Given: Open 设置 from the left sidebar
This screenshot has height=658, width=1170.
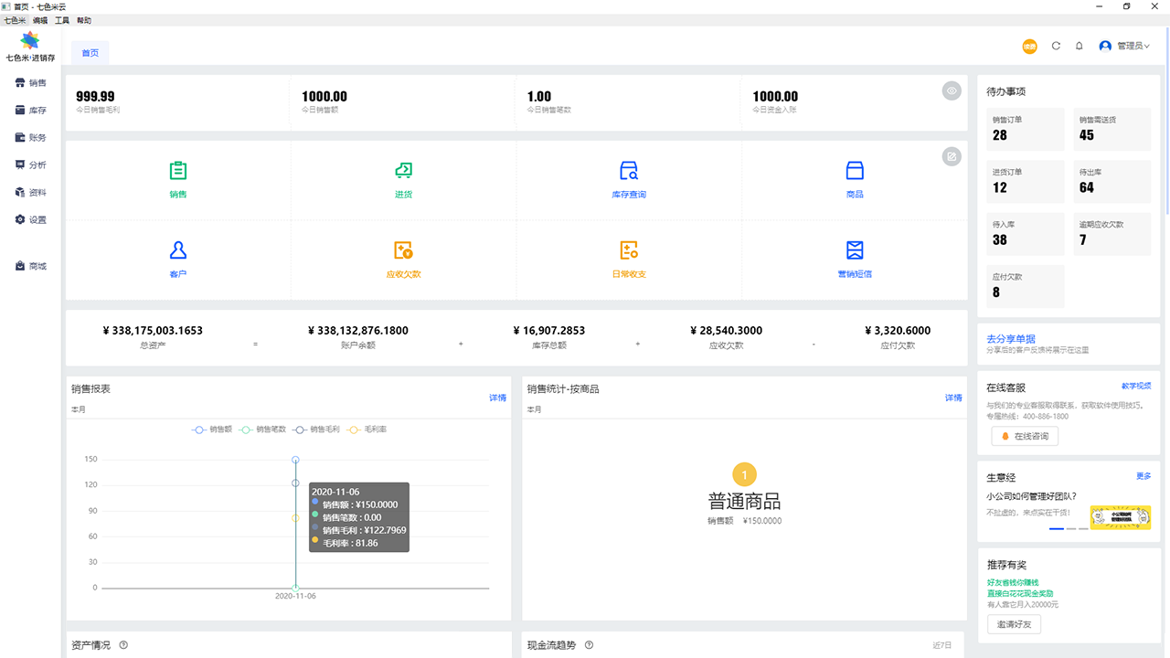Looking at the screenshot, I should click(31, 219).
